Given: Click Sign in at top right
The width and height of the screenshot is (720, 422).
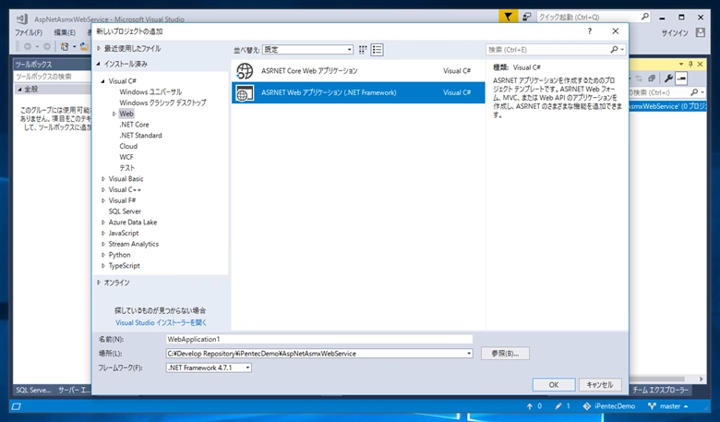Looking at the screenshot, I should pyautogui.click(x=675, y=33).
